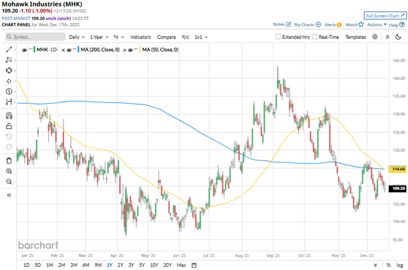
Task: Switch to dark mode moon icon
Action: point(398,37)
